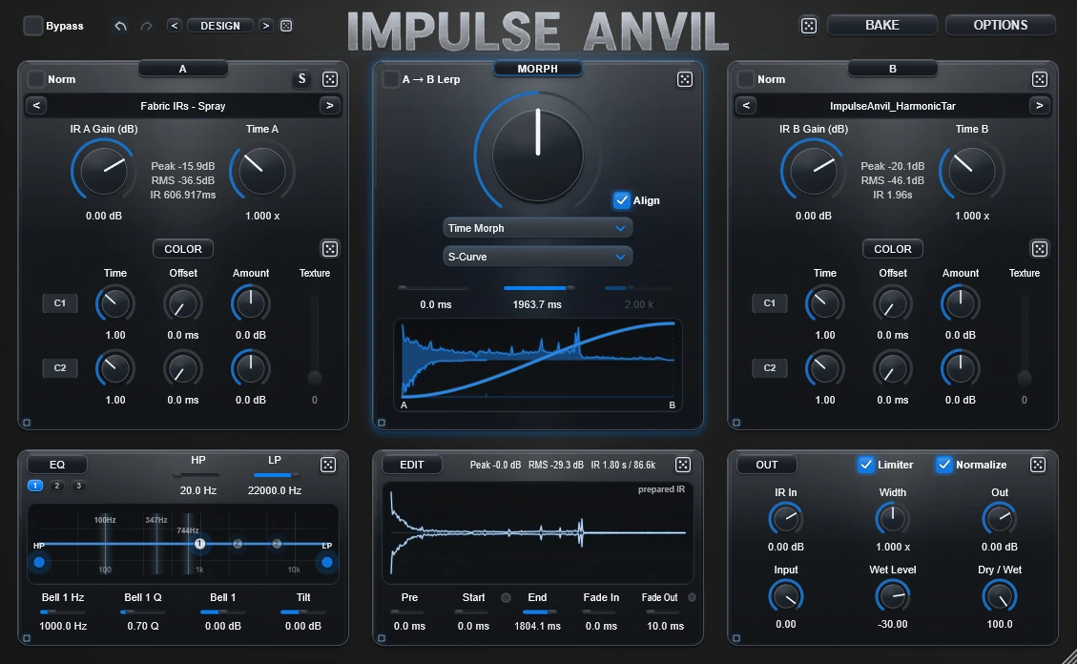Image resolution: width=1077 pixels, height=664 pixels.
Task: Switch to EQ band 3
Action: coord(79,486)
